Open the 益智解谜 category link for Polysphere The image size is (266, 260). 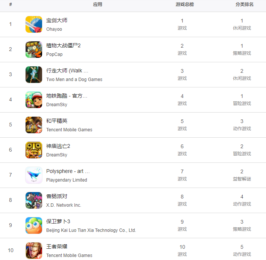pos(242,179)
